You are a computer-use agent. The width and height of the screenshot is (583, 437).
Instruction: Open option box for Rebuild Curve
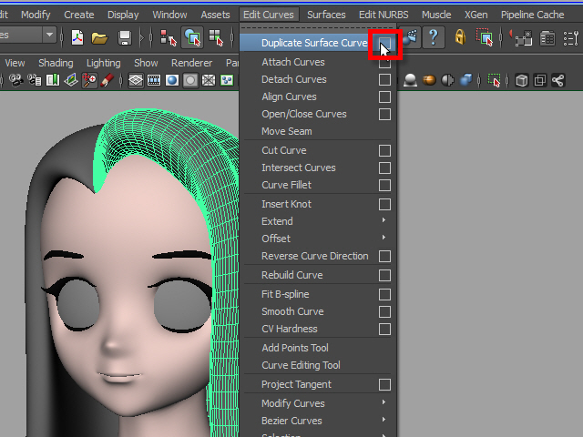[384, 275]
